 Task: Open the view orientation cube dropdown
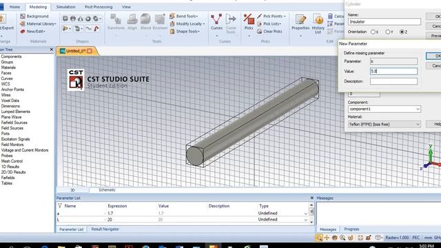click(379, 238)
